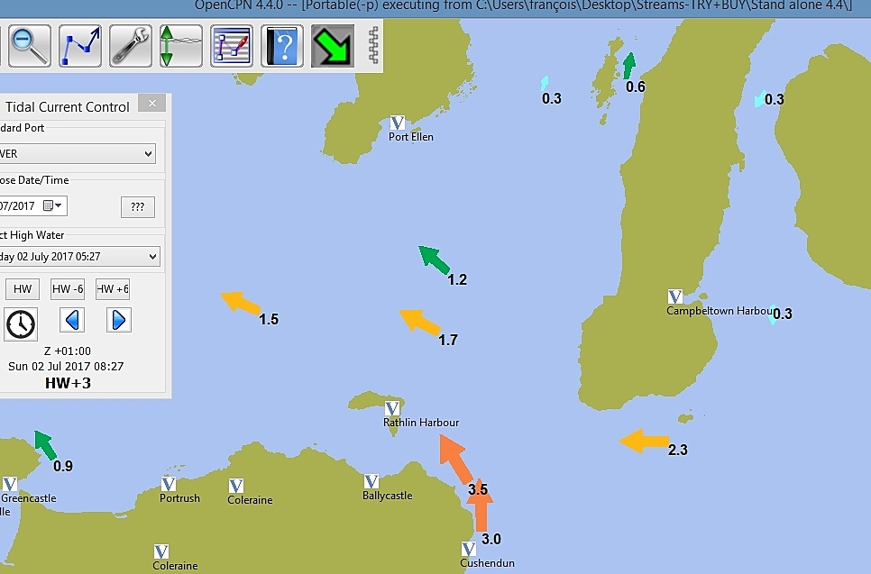Click the Rathlin Harbour label
871x574 pixels.
[x=421, y=423]
